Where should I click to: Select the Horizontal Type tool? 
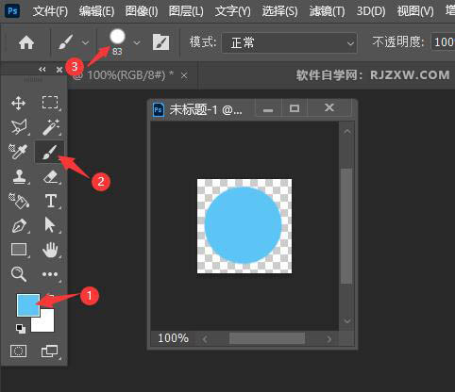51,201
